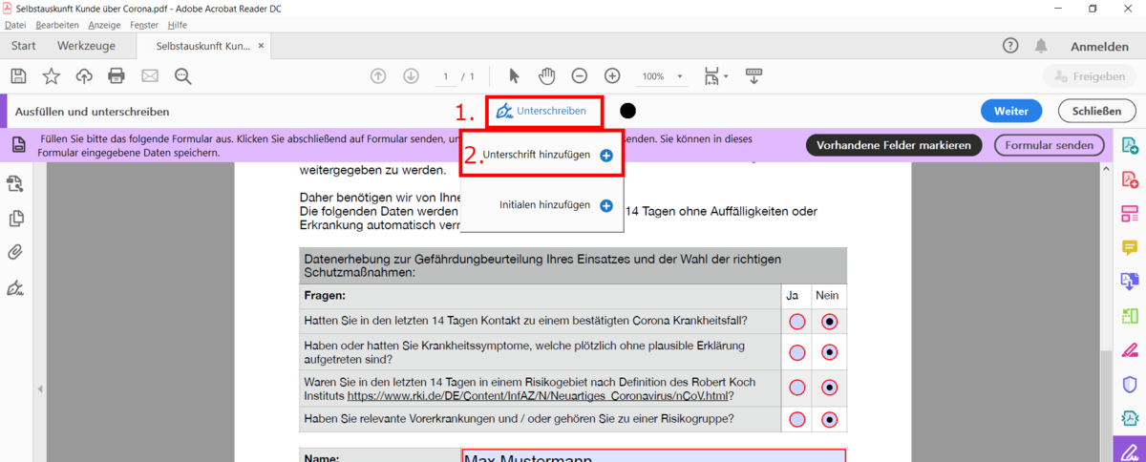Open notifications bell icon
This screenshot has height=462, width=1146.
click(x=1041, y=46)
